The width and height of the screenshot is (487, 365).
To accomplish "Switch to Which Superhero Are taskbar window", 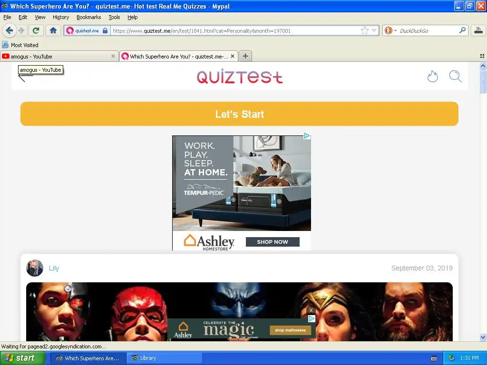I will (88, 358).
